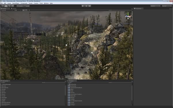This screenshot has height=108, width=173.
Task: Switch to the Scene tab
Action: (5, 8)
